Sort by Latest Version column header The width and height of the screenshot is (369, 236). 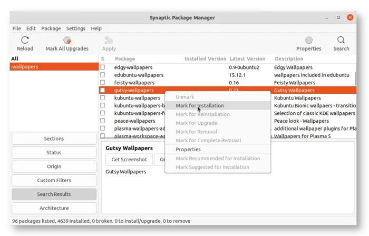point(247,59)
